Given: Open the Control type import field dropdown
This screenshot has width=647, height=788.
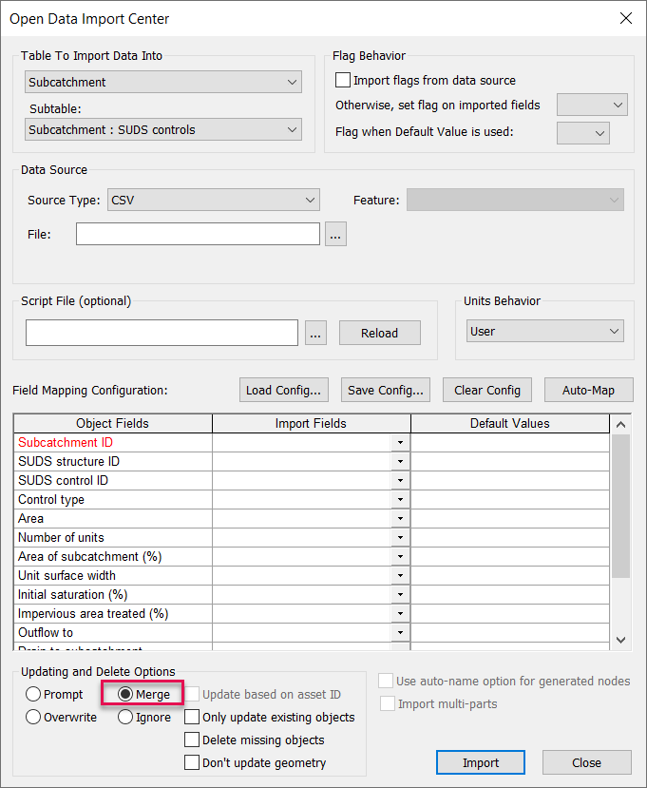Looking at the screenshot, I should pos(400,499).
